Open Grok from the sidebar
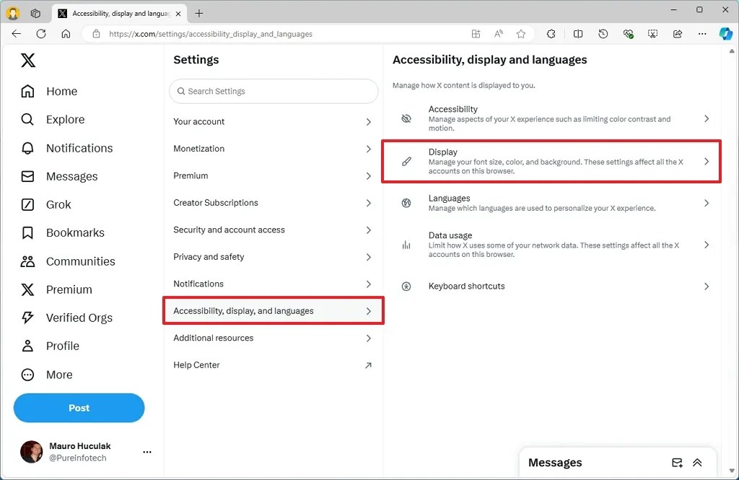The width and height of the screenshot is (739, 480). [58, 204]
